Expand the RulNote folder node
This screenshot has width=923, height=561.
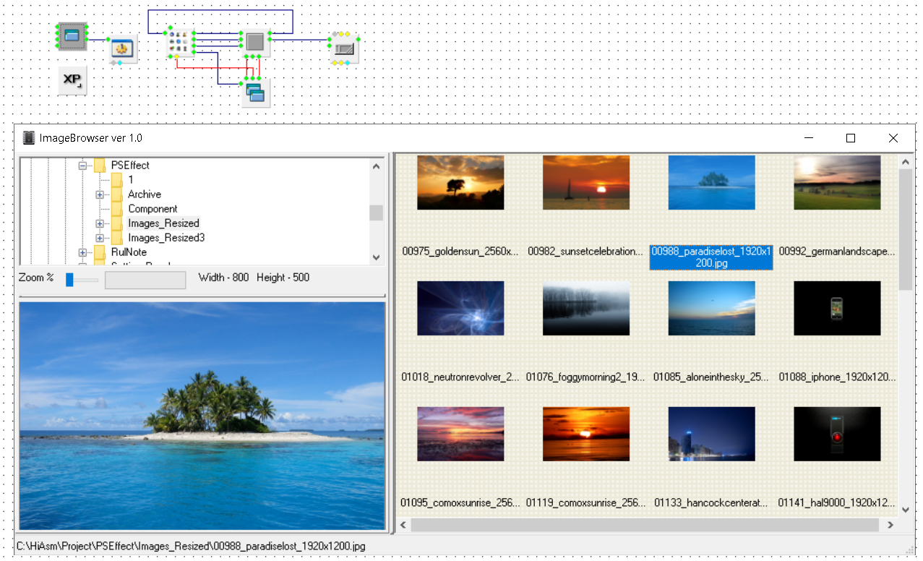(82, 252)
